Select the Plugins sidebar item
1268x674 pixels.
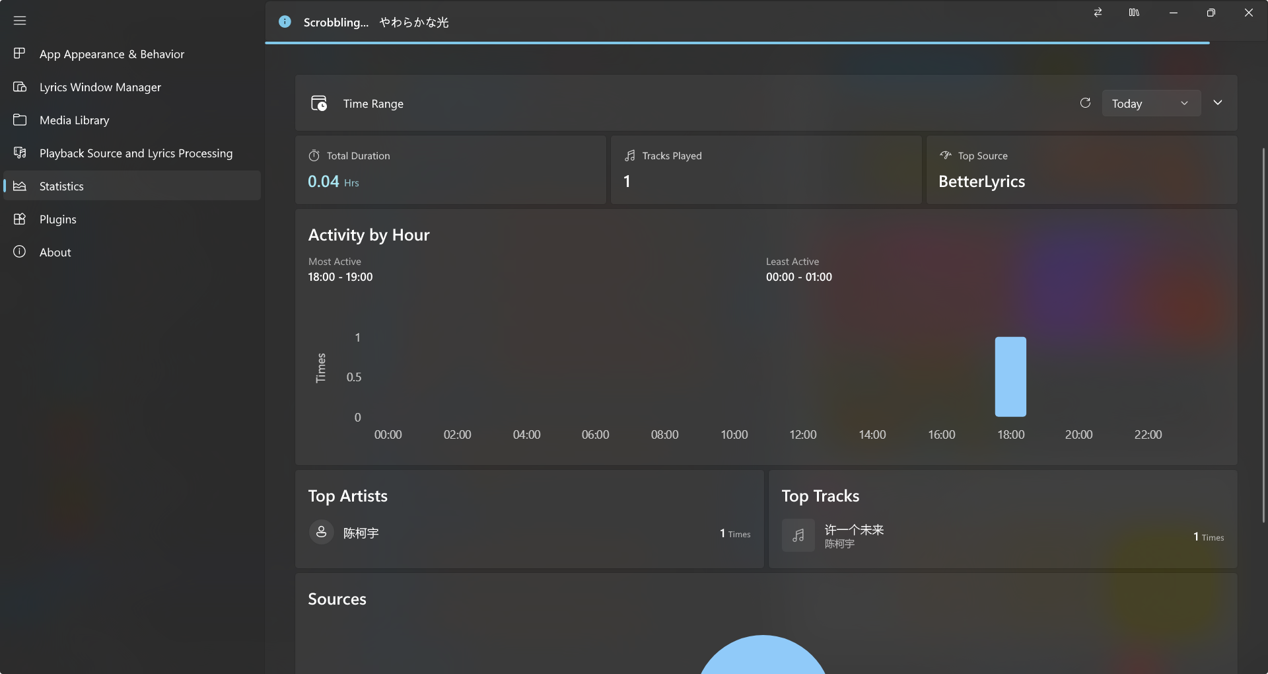[57, 219]
